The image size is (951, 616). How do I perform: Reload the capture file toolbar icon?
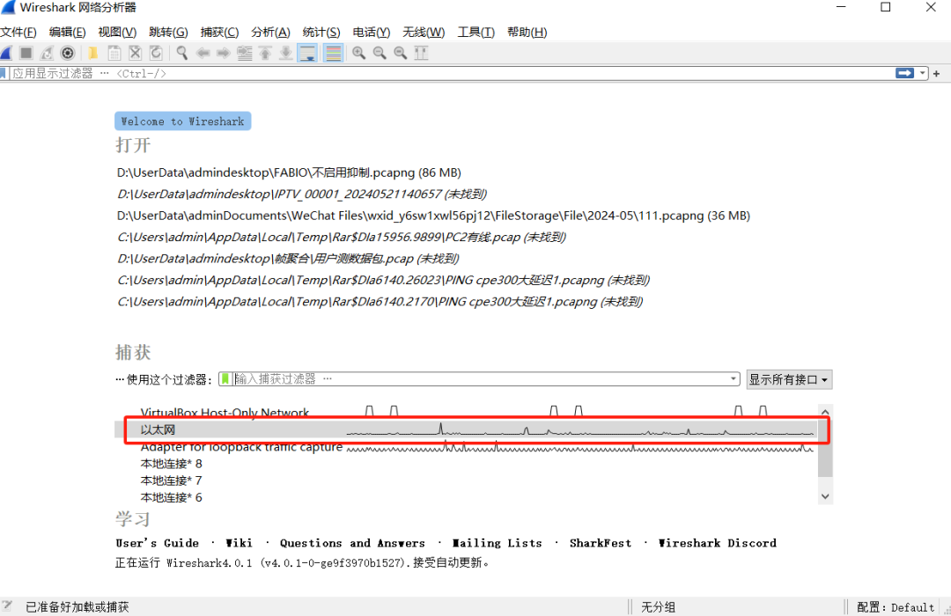(x=157, y=54)
